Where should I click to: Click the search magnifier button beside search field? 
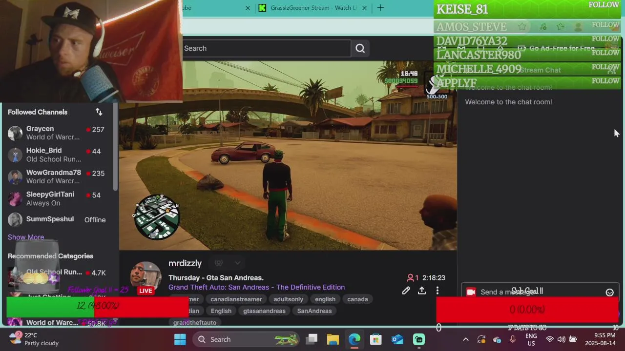(x=360, y=48)
